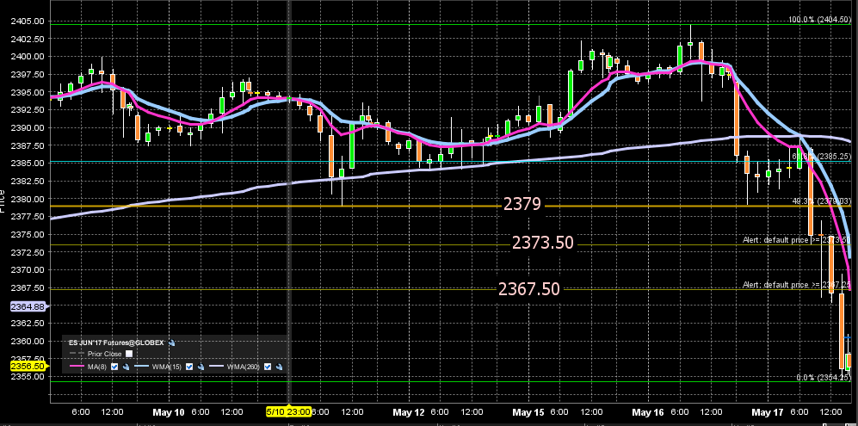Click the yellow 5/10 23:00 time marker
Image resolution: width=858 pixels, height=426 pixels.
289,411
